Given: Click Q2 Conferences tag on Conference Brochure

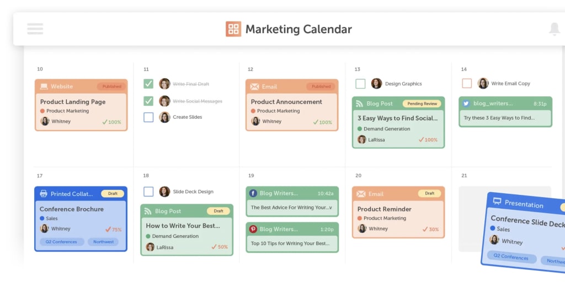Looking at the screenshot, I should [62, 242].
